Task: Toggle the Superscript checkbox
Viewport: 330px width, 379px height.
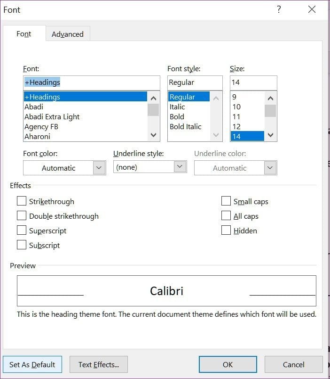Action: [x=22, y=230]
